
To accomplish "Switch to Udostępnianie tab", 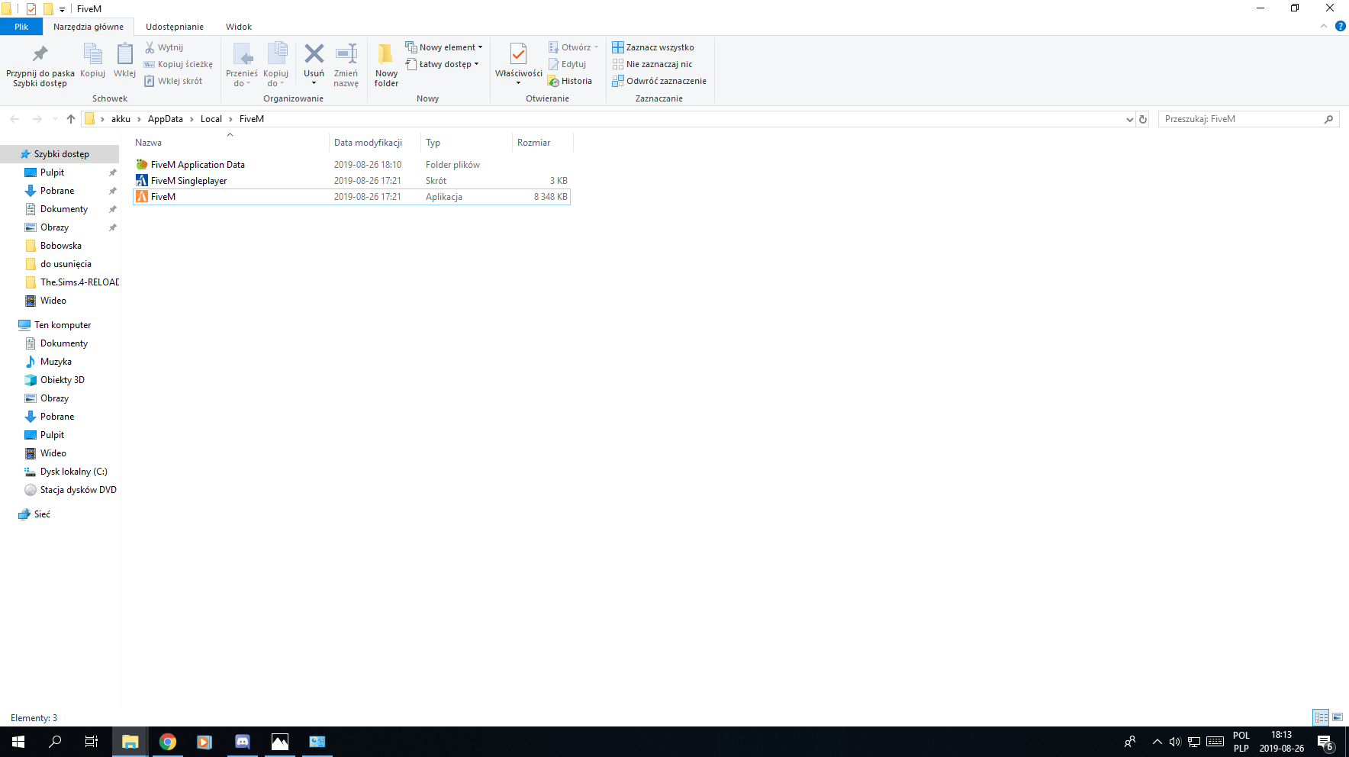I will [175, 27].
